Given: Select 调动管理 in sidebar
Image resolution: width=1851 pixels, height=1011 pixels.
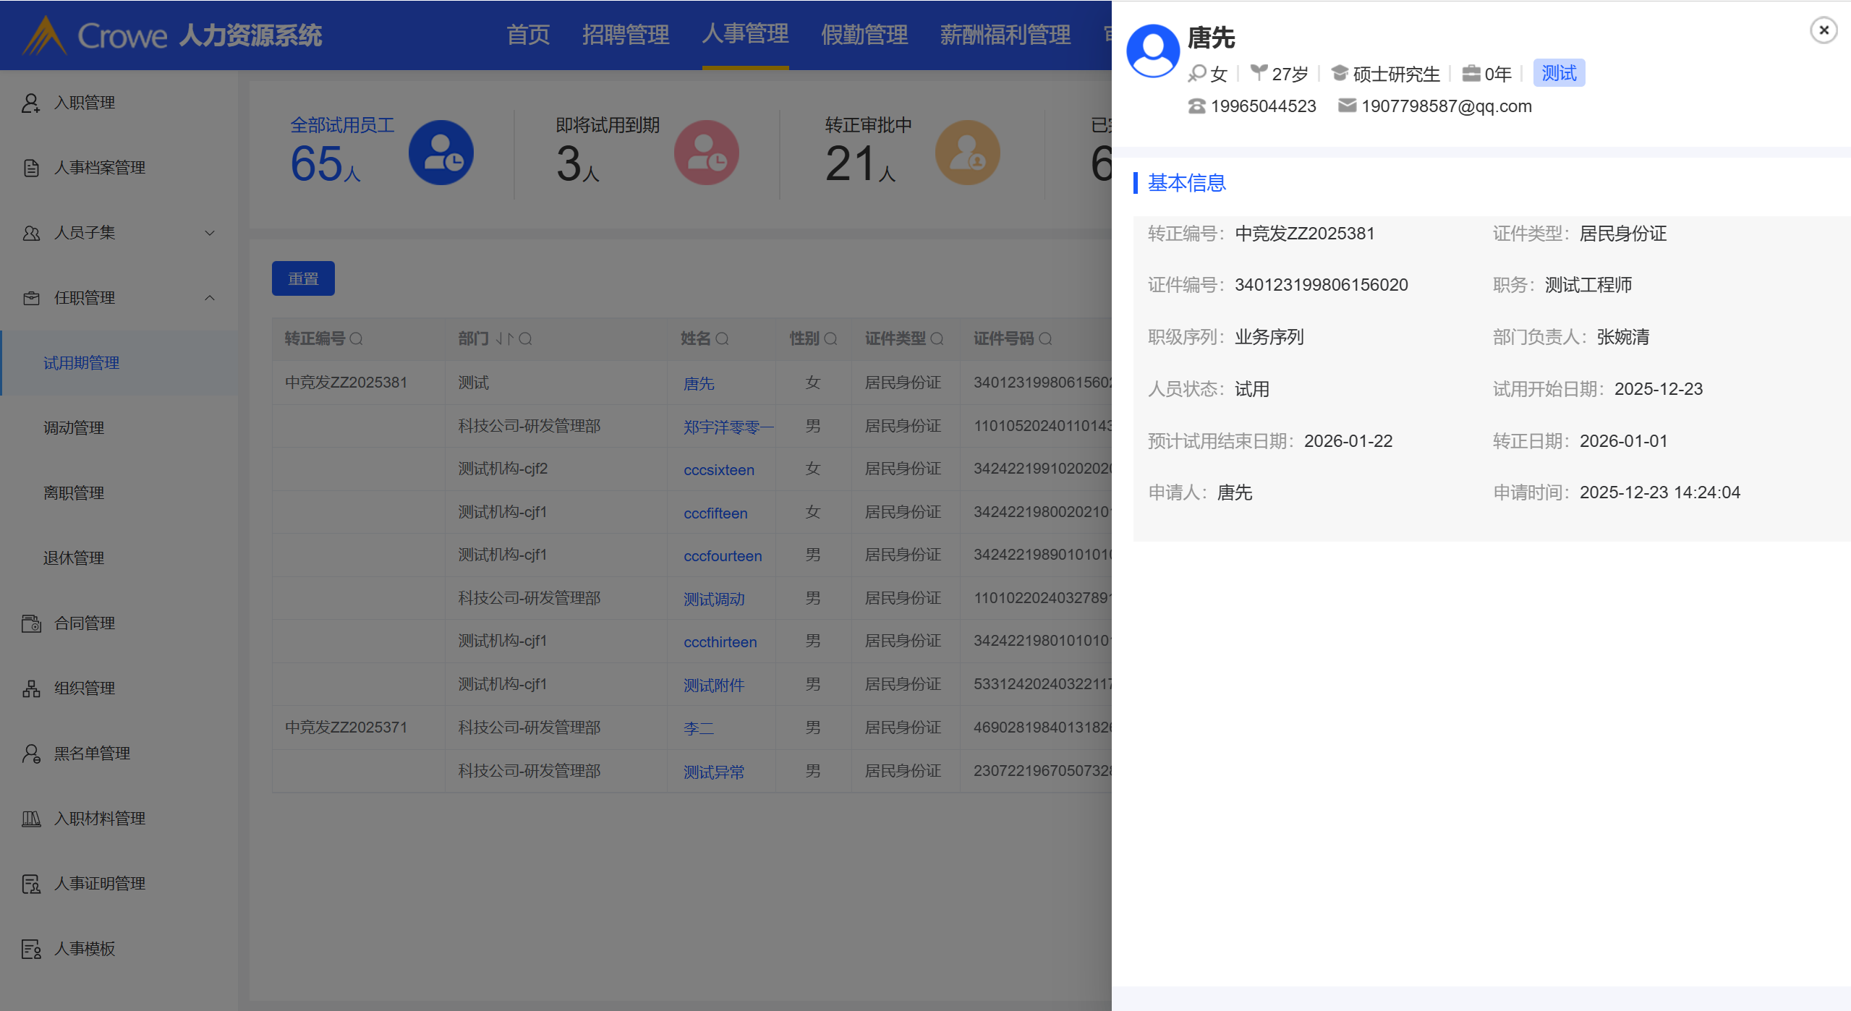Looking at the screenshot, I should [74, 428].
